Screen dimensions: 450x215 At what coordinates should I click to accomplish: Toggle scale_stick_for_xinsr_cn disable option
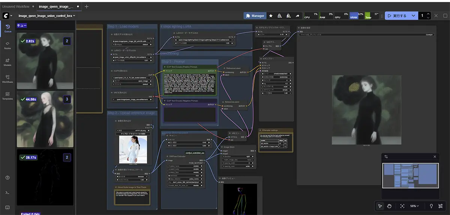(x=184, y=185)
